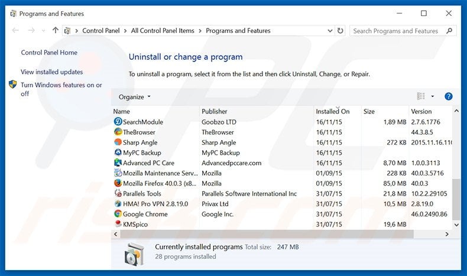Select the SearchModule program name
467x276 pixels.
(x=143, y=122)
